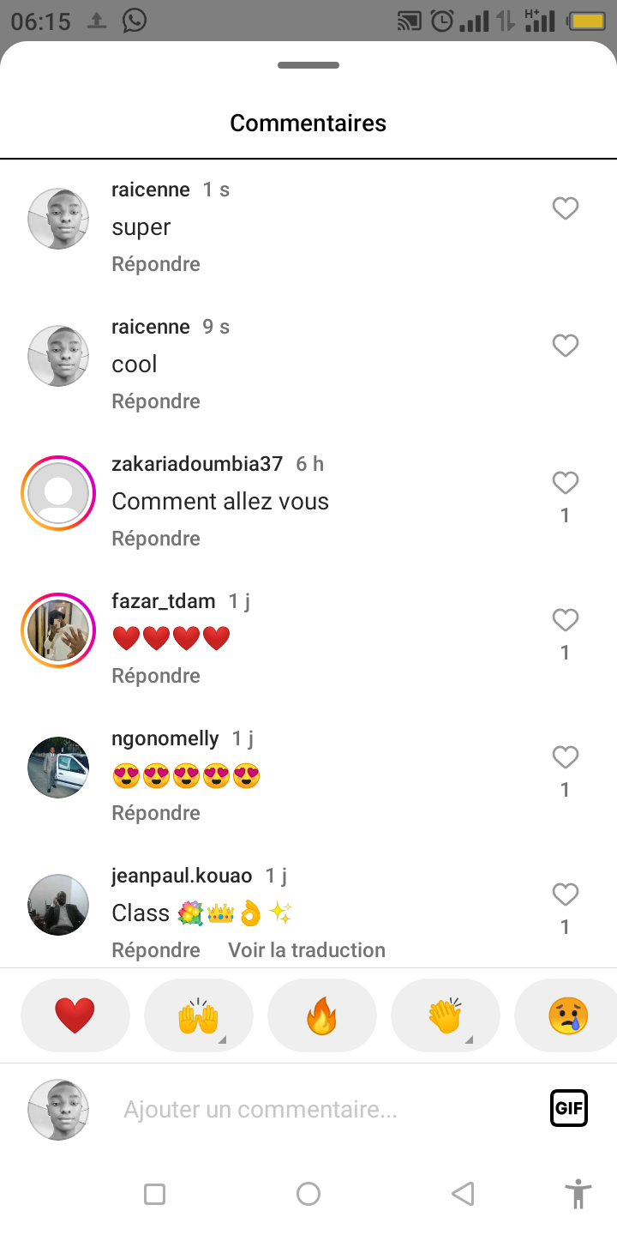617x1235 pixels.
Task: Insert crying face emoji reaction
Action: coord(567,1016)
